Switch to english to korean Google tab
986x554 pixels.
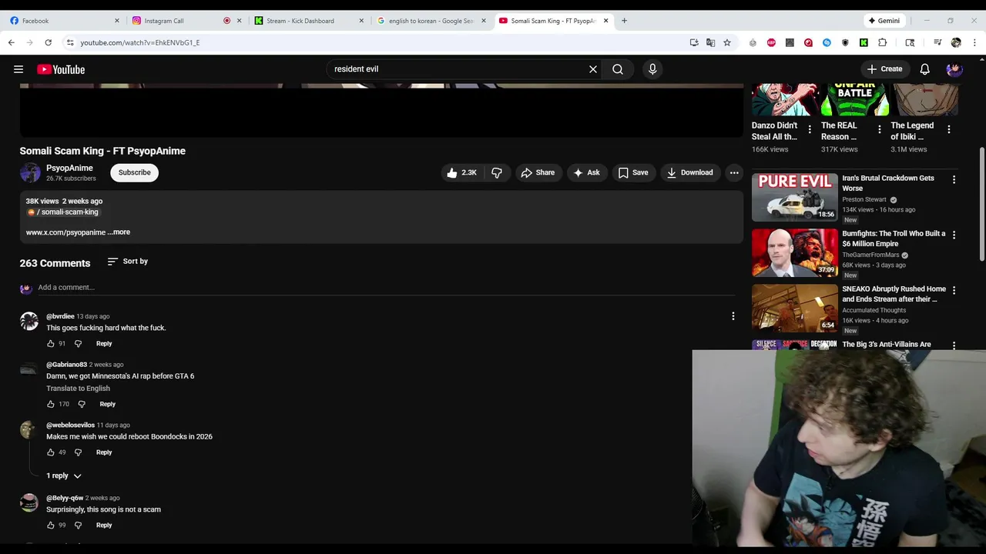click(431, 21)
